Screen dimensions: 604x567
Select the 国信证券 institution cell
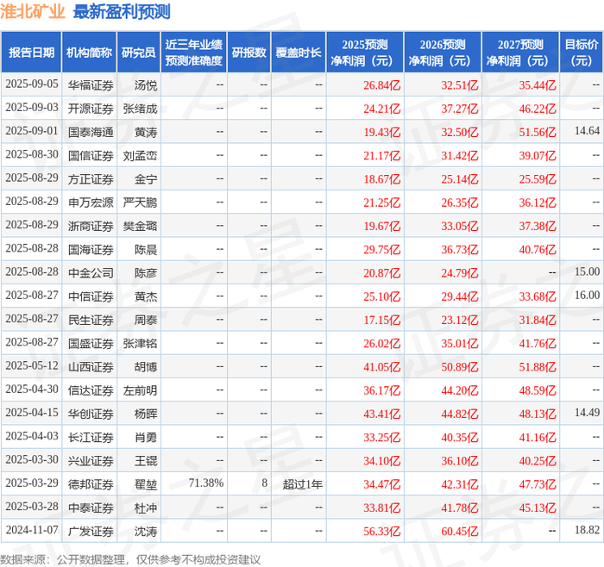point(91,155)
